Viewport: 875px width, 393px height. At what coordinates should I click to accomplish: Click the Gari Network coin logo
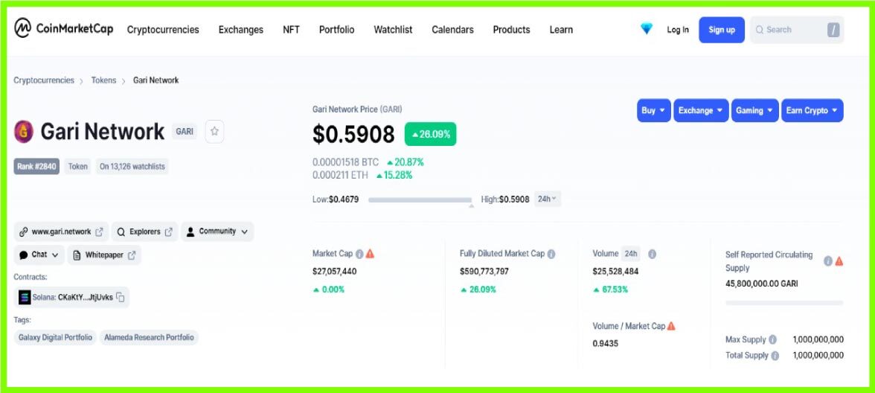coord(24,132)
